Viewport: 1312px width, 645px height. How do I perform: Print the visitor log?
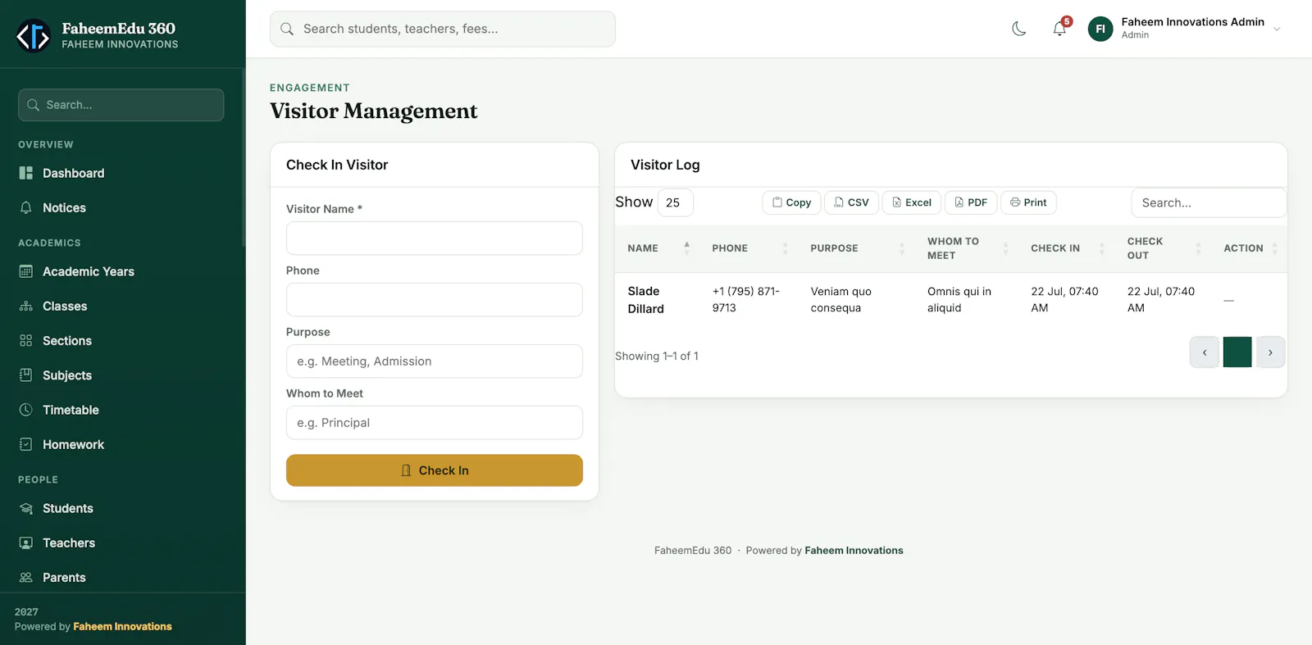(x=1028, y=202)
